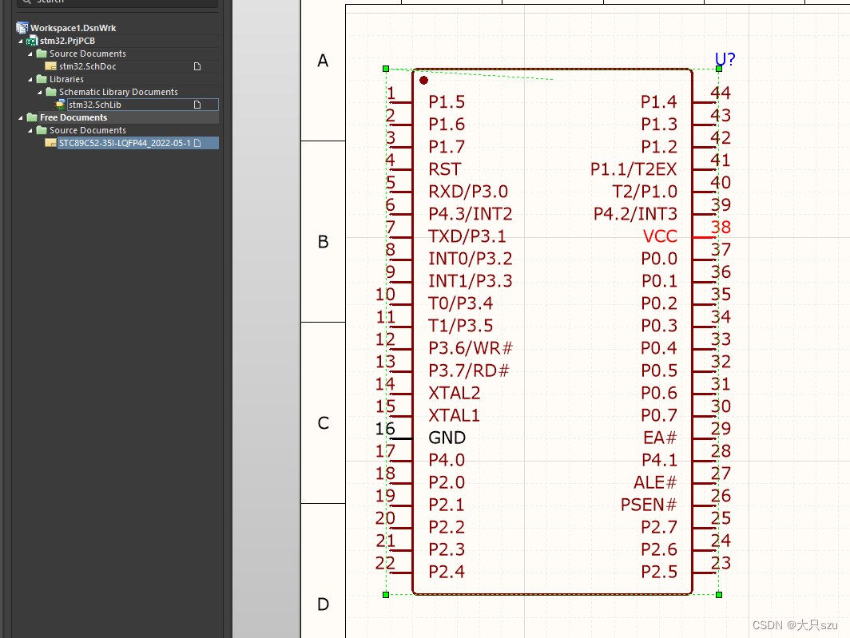Click the INT0/P3.2 pin label
Screen dimensions: 850x638
(470, 259)
